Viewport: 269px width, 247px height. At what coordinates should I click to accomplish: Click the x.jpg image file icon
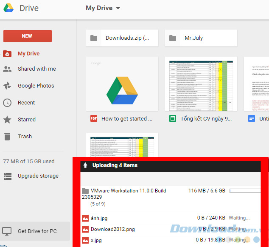coord(85,240)
